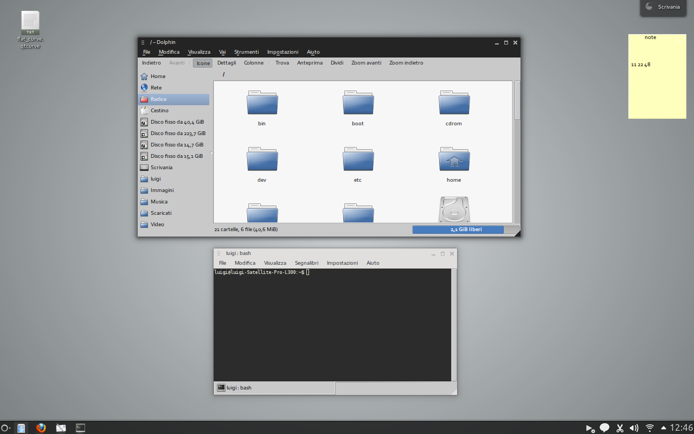
Task: Open Dolphin Visualizza menu
Action: tap(199, 52)
